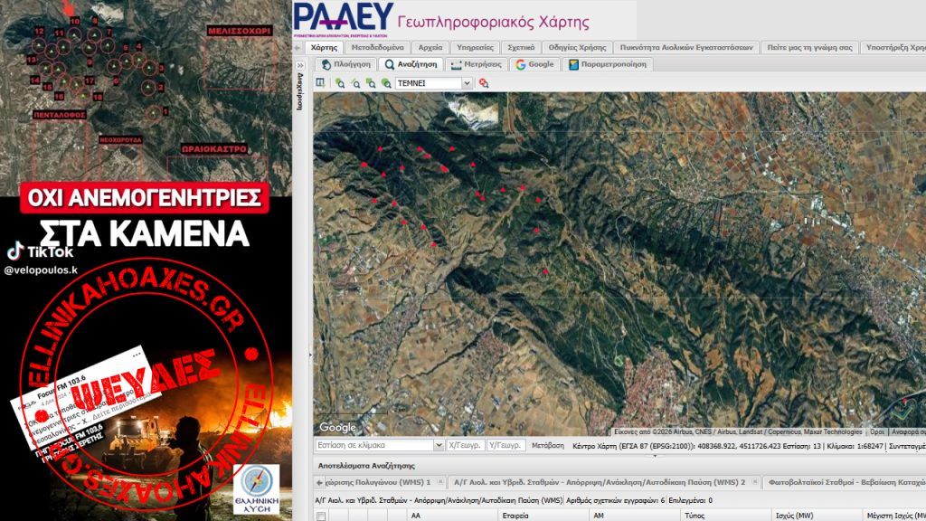Viewport: 926px width, 521px height.
Task: Clear search with the red magnifier icon
Action: click(x=484, y=83)
